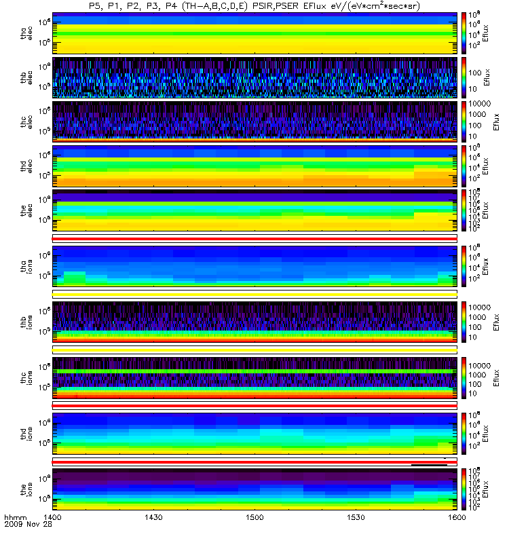This screenshot has height=543, width=509.
Task: Select the thb ions spectrogram panel
Action: point(254,322)
